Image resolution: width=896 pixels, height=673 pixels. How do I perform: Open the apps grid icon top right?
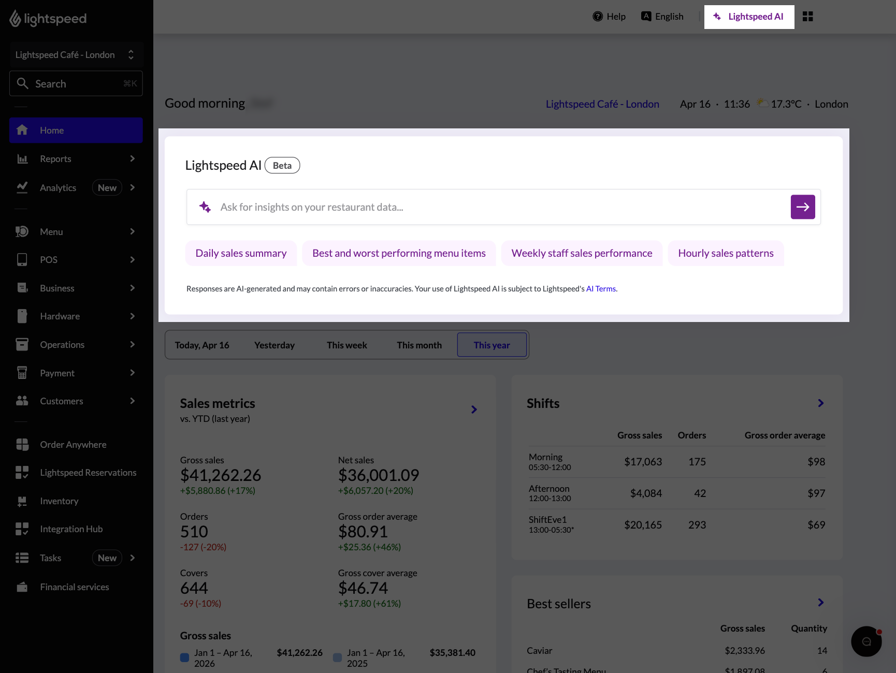(808, 16)
